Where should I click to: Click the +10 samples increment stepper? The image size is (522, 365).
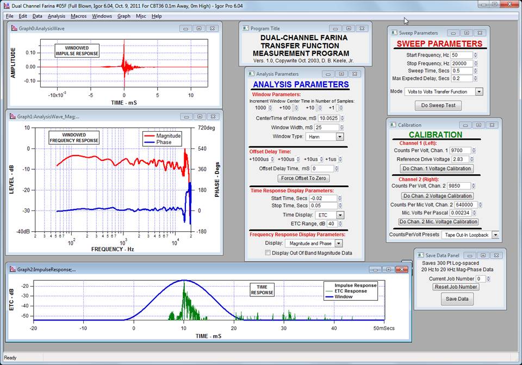tap(320, 108)
